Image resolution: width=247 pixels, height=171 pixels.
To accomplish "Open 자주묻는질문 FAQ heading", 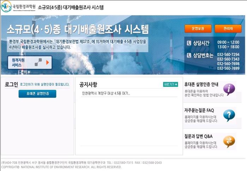I will point(199,111).
